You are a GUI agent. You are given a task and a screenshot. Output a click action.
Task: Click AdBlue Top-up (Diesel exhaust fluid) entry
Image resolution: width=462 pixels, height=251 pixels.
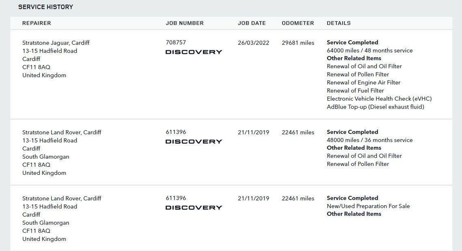(375, 107)
